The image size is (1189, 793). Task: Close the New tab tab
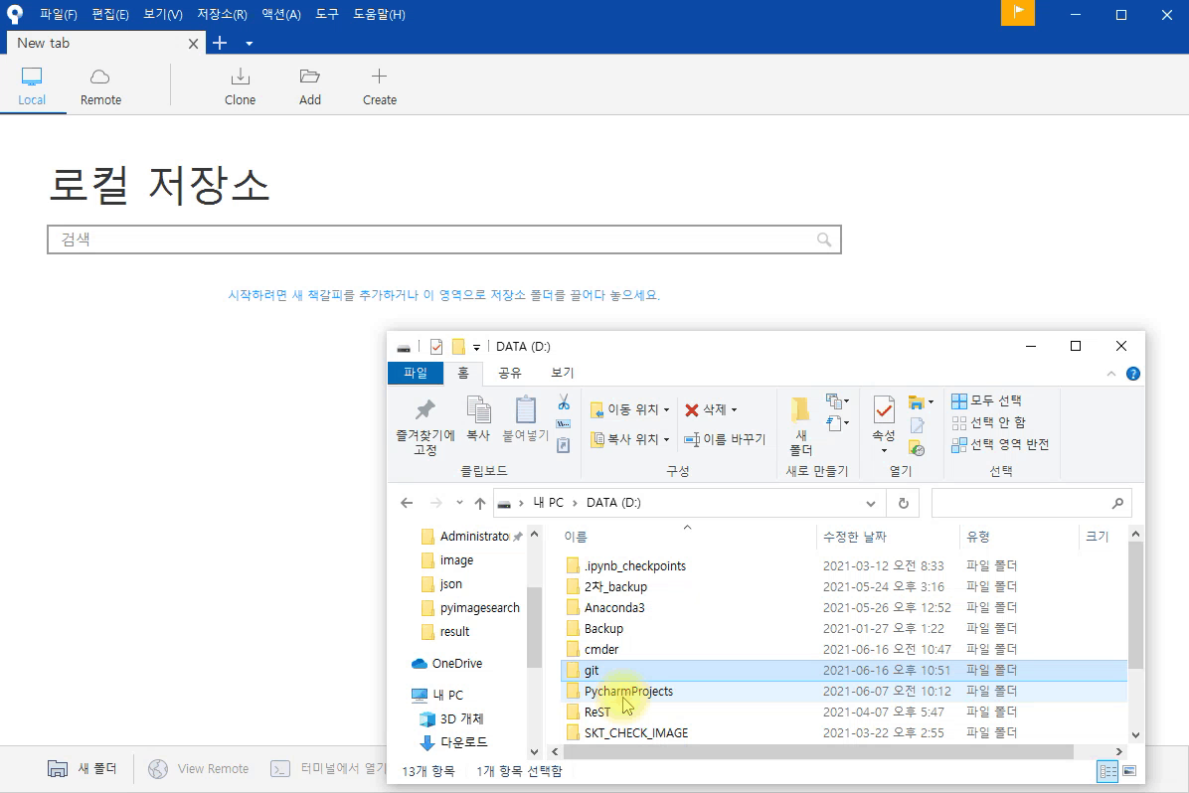[x=194, y=44]
